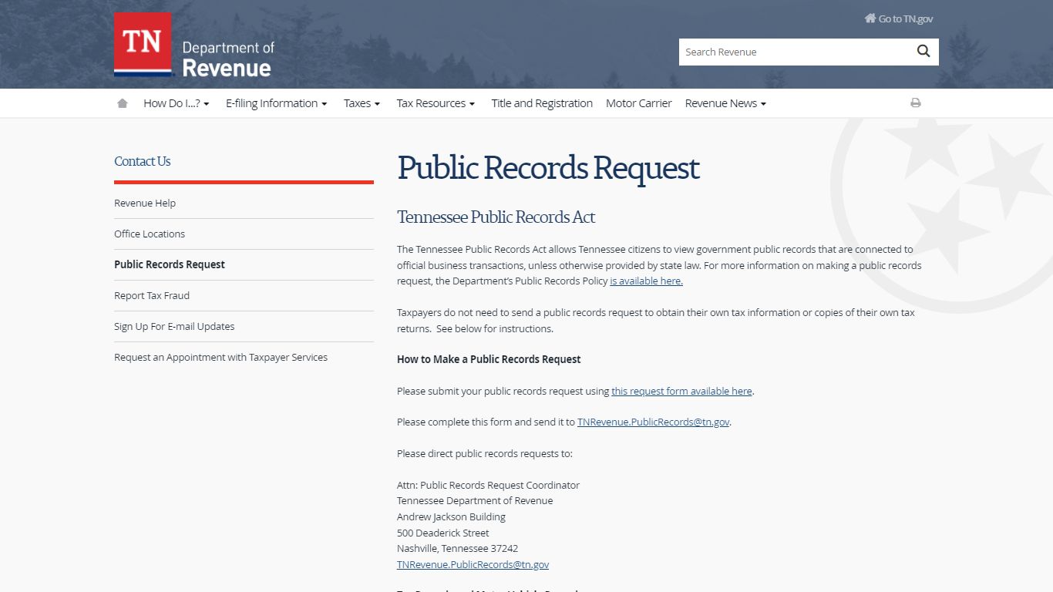Click 'How to Make a Public Records Request' heading
This screenshot has width=1053, height=592.
[x=489, y=359]
